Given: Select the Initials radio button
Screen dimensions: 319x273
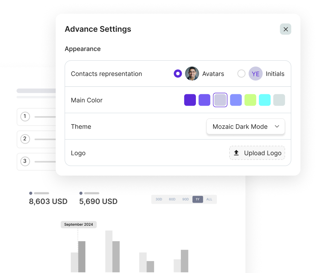Looking at the screenshot, I should click(241, 73).
